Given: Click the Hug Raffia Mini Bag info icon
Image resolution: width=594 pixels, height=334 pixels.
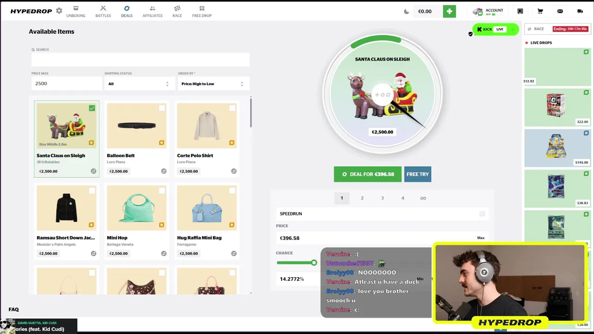Looking at the screenshot, I should (x=234, y=253).
